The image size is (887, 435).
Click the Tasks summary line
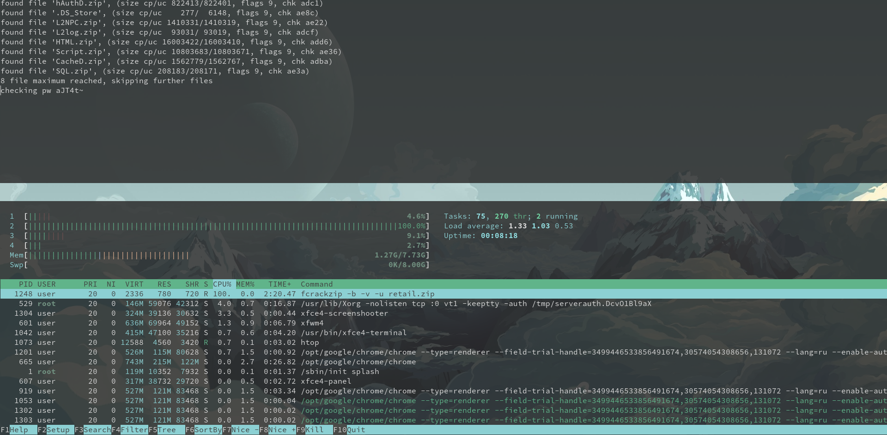[511, 216]
